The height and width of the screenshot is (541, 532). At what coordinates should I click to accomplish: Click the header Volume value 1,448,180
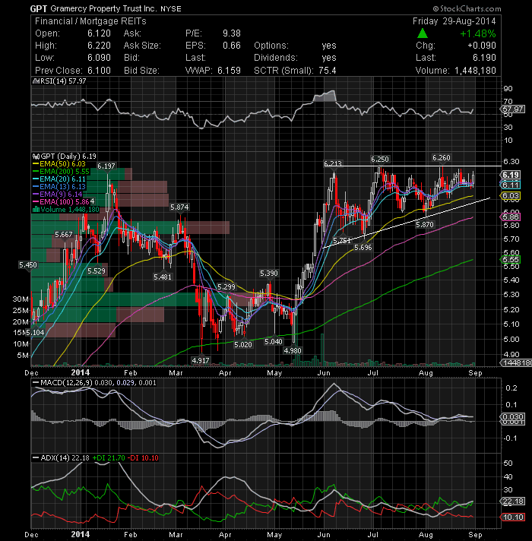tap(475, 71)
